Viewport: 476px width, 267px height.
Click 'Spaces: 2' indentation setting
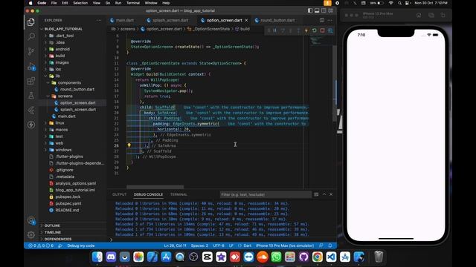point(199,245)
